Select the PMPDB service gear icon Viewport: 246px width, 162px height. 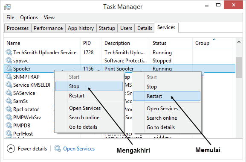click(x=9, y=126)
